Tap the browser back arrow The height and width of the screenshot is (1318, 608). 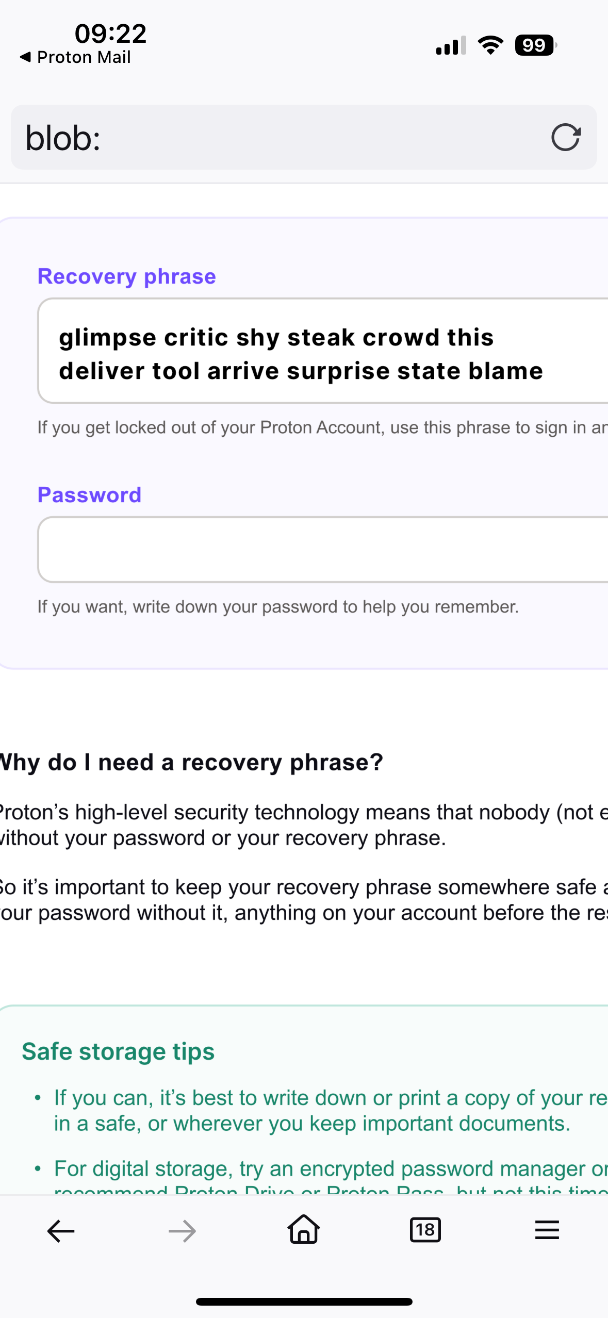[61, 1231]
